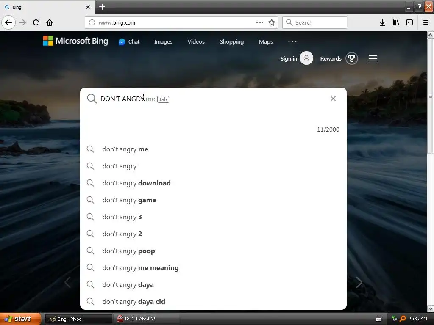434x325 pixels.
Task: Switch to Bing - Mypal taskbar button
Action: (x=78, y=319)
